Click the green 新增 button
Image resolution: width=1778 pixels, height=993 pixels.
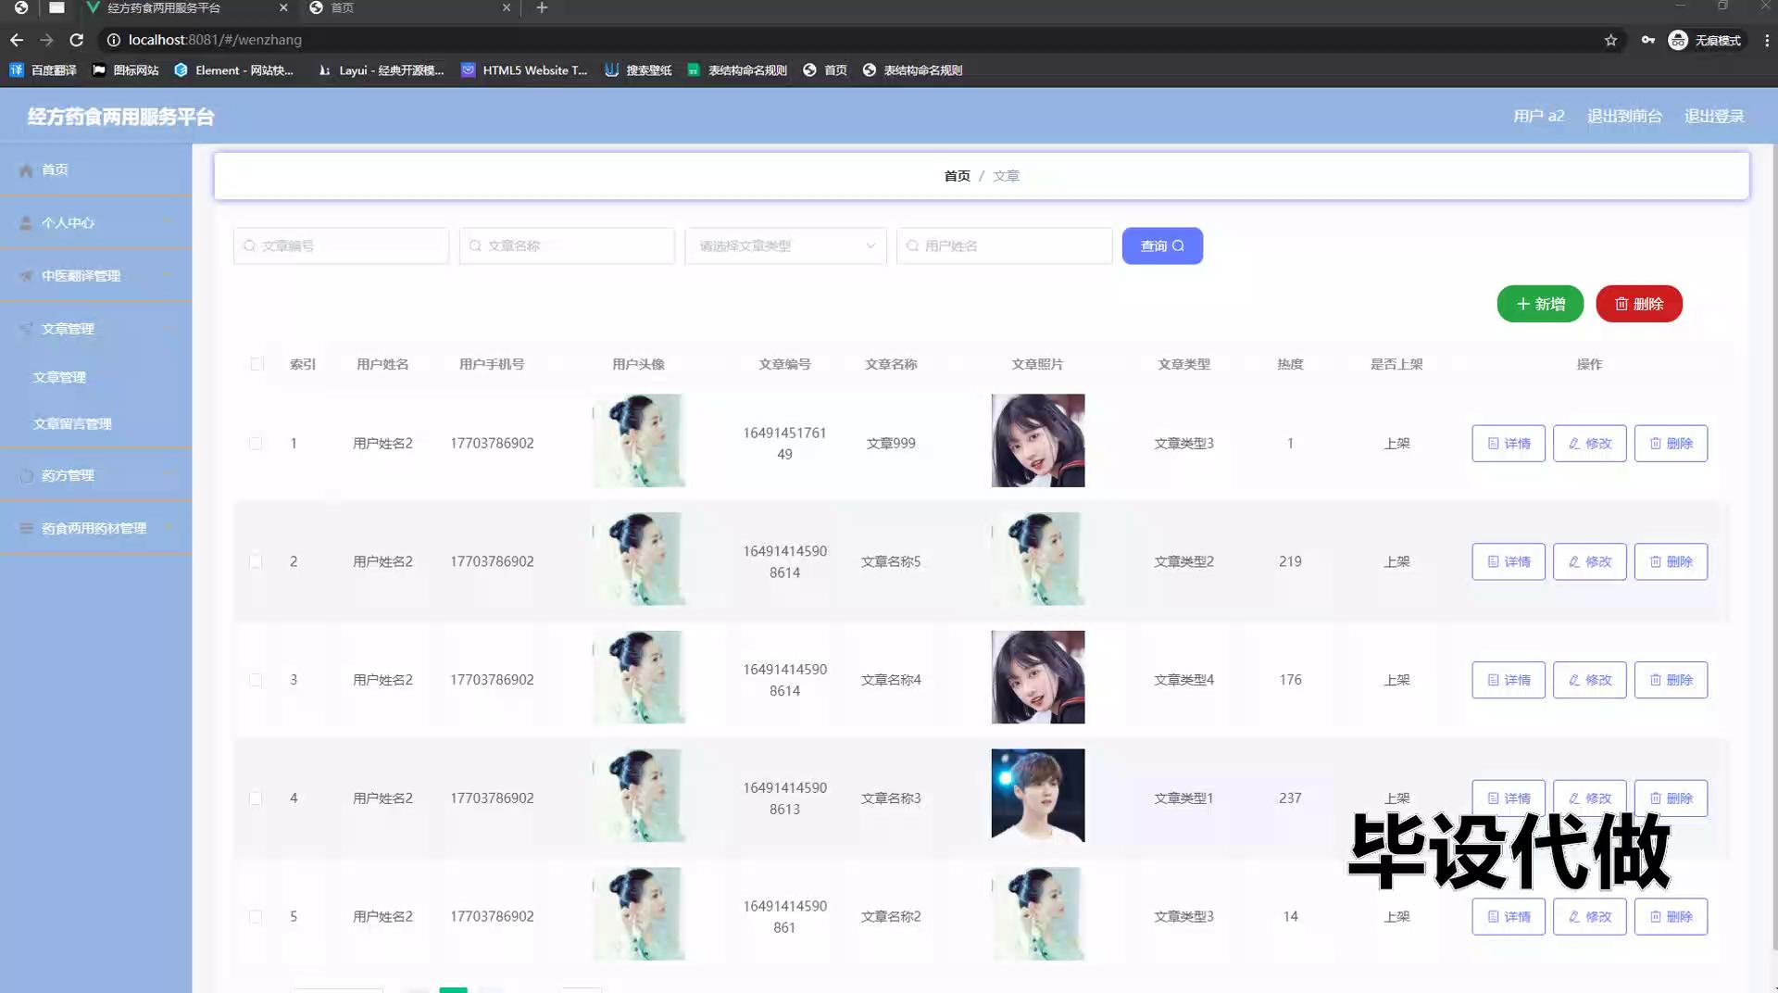point(1539,304)
